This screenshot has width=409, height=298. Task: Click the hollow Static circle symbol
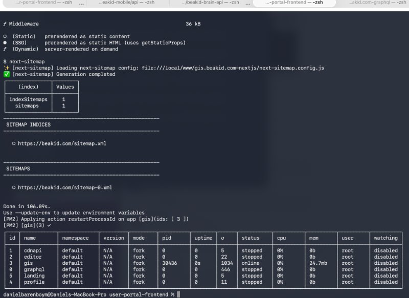coord(5,36)
